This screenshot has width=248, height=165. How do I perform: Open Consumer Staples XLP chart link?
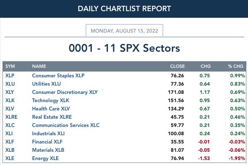pos(58,76)
